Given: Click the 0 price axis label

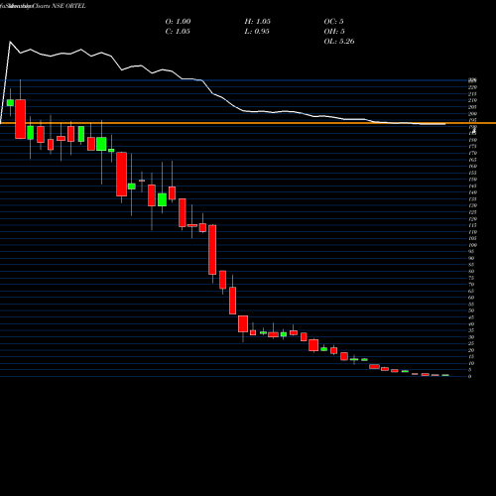Looking at the screenshot, I should coord(469,376).
